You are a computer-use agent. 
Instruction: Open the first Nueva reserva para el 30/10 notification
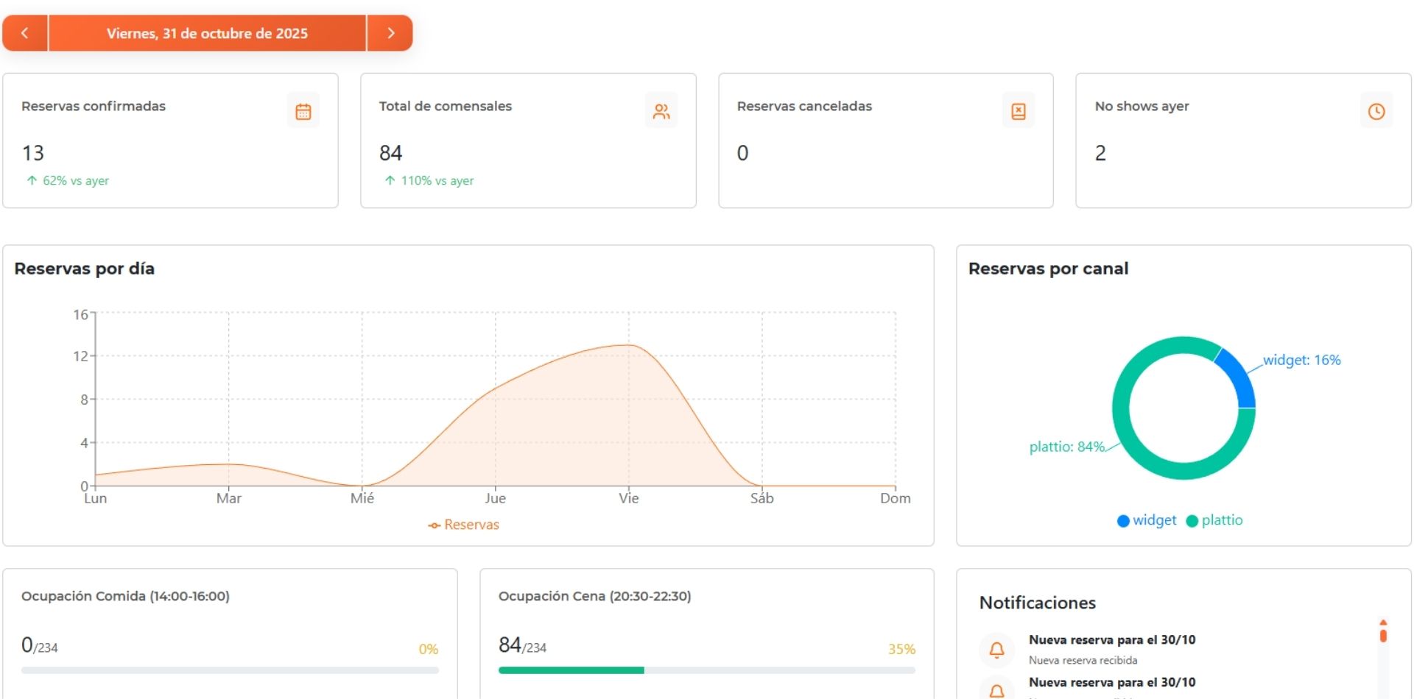point(1112,639)
